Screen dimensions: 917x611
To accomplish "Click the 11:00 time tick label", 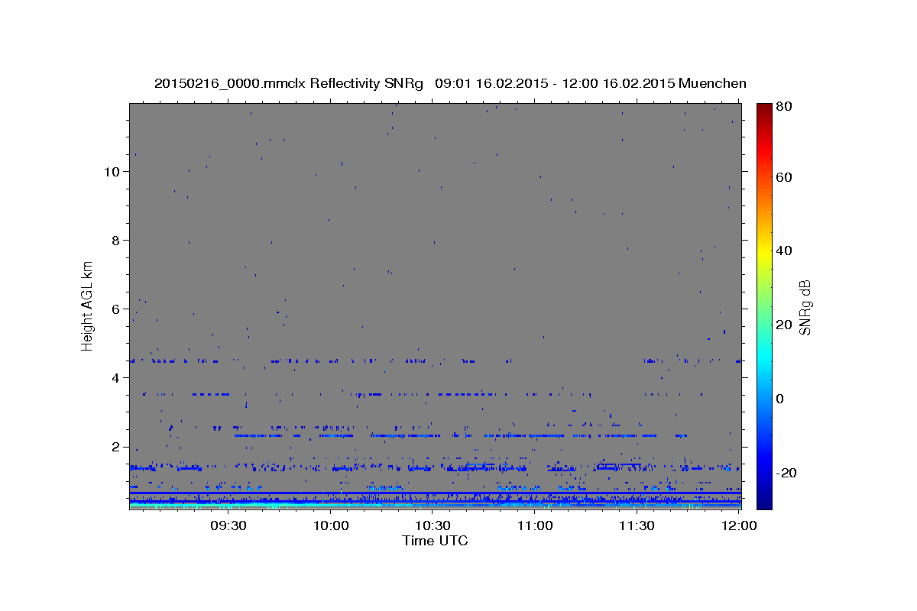I will 535,525.
